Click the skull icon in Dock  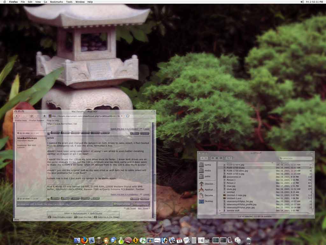tap(99, 241)
